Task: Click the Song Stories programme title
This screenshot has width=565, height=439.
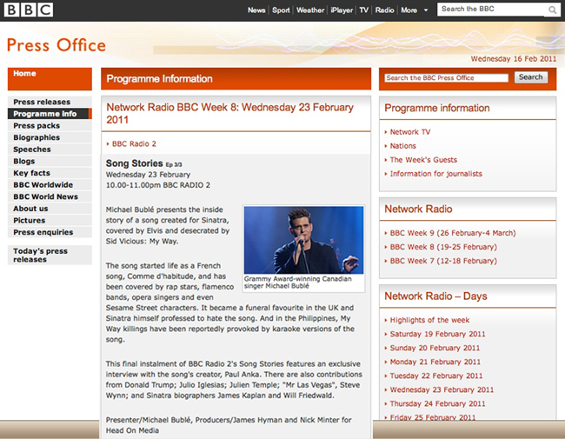Action: point(135,163)
